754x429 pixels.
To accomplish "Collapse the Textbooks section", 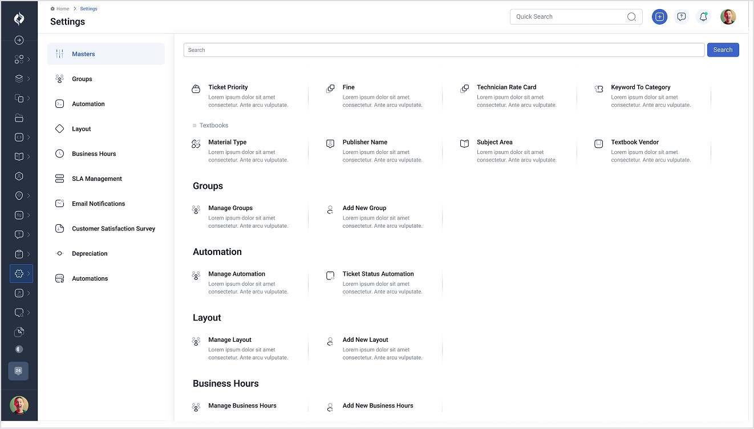I will click(x=194, y=125).
